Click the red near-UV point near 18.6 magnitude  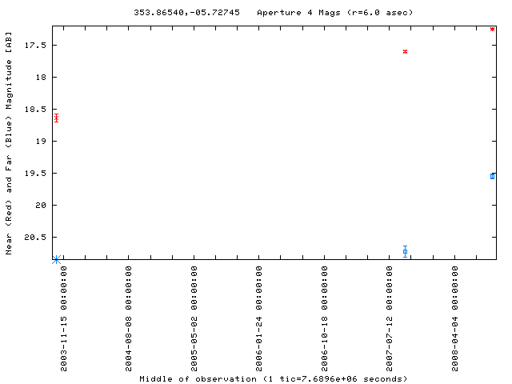[57, 118]
